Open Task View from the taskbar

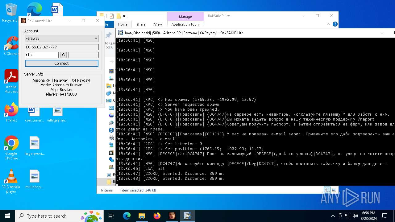point(111,216)
